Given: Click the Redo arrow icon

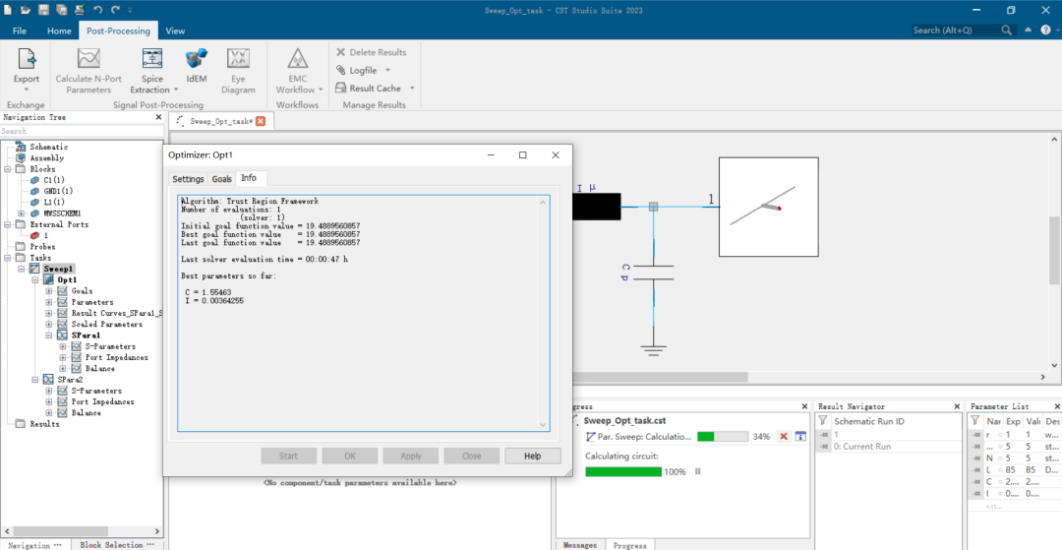Looking at the screenshot, I should [x=115, y=10].
